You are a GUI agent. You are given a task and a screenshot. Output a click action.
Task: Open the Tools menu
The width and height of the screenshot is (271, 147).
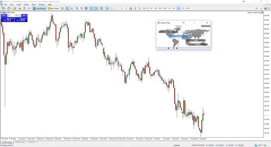34,5
